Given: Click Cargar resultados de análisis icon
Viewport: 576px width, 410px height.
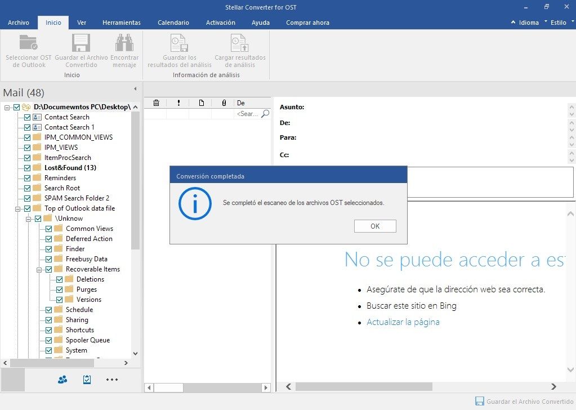Looking at the screenshot, I should 239,43.
